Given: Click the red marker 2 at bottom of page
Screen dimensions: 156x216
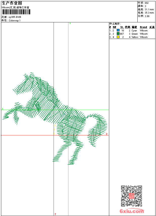Looking at the screenshot, I should (55, 214).
